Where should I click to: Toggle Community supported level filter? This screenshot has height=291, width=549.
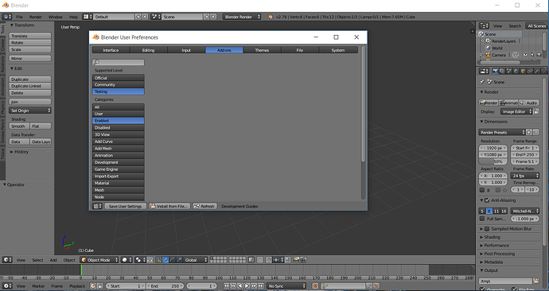pos(118,84)
